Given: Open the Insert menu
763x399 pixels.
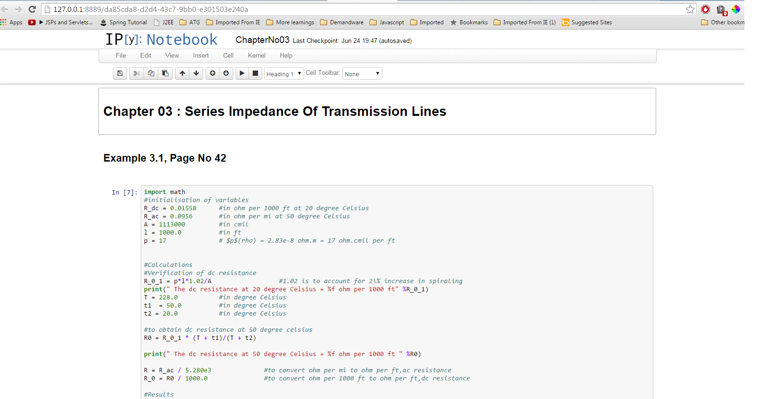Looking at the screenshot, I should (201, 56).
